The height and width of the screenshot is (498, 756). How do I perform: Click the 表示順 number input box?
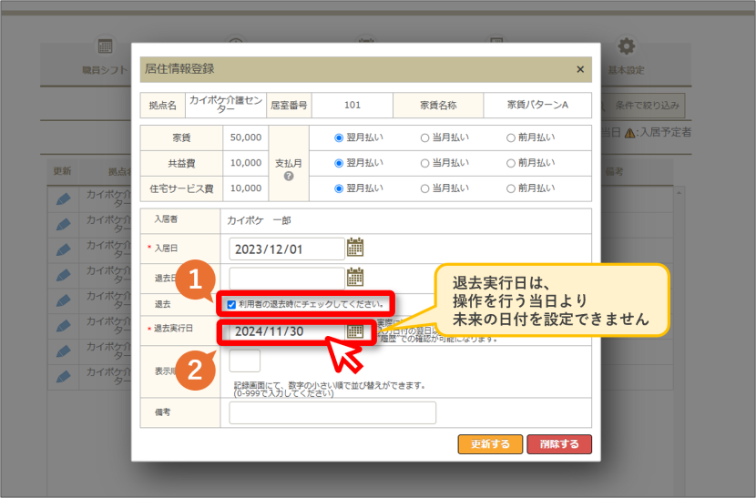pos(245,361)
